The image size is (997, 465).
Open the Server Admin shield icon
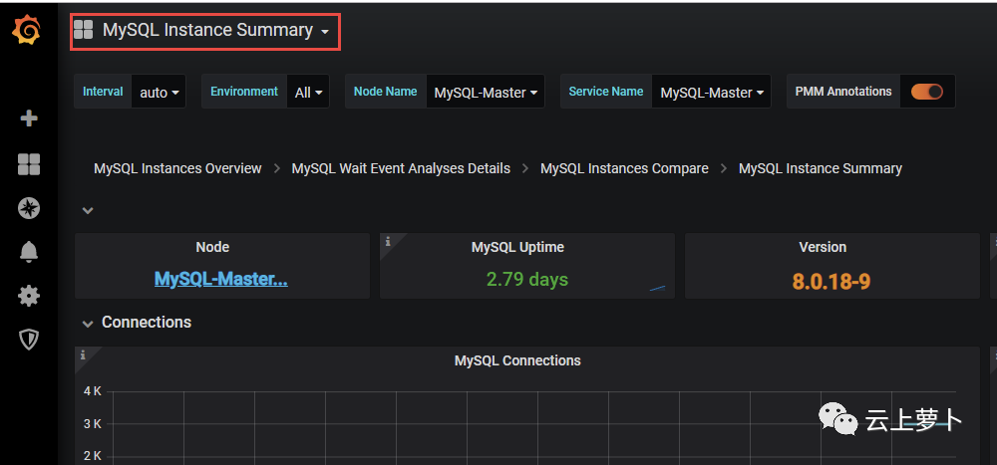click(29, 340)
